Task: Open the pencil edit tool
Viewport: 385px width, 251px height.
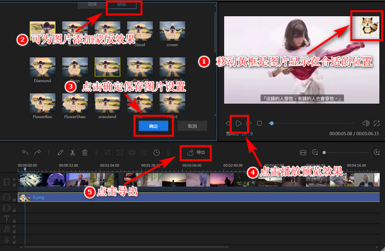Action: pos(60,153)
